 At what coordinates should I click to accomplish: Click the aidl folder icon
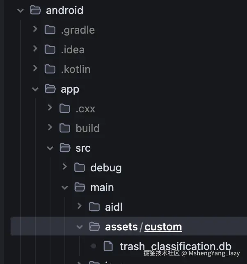[x=94, y=207]
